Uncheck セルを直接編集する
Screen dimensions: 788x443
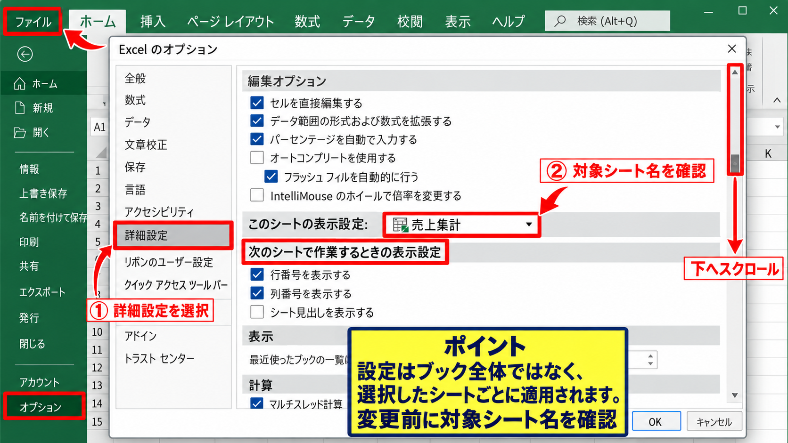click(257, 103)
